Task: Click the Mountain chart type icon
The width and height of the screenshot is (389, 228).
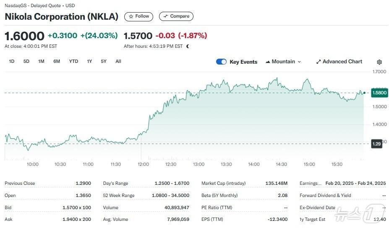Action: click(268, 62)
